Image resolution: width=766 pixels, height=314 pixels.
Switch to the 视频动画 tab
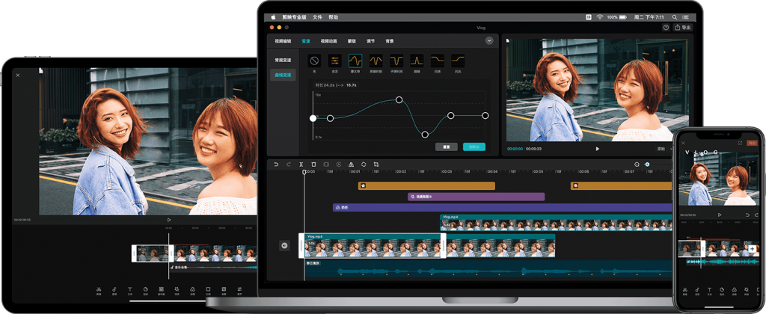pos(329,41)
